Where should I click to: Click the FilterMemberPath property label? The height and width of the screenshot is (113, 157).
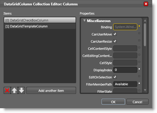click(x=99, y=84)
